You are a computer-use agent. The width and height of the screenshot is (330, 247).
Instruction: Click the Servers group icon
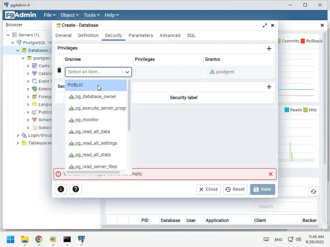14,35
